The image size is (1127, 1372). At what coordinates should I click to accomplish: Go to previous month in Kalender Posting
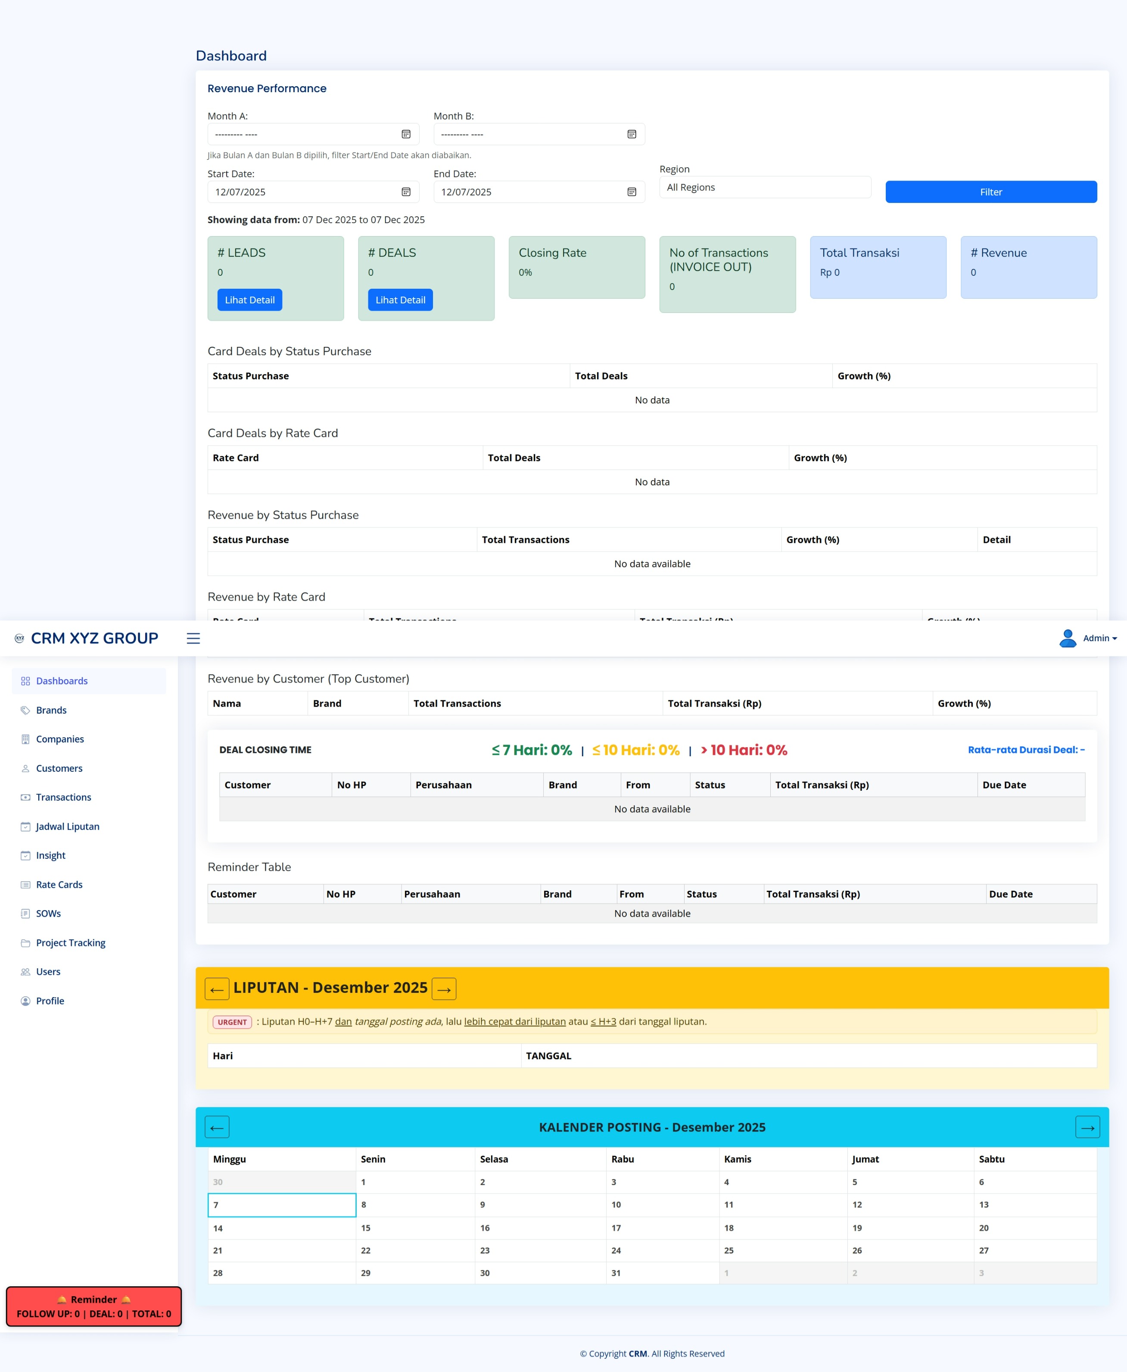pos(217,1127)
